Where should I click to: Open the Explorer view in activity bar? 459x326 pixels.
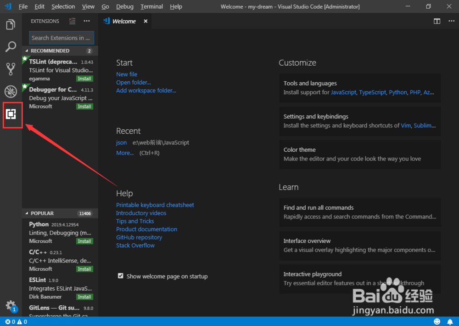(x=11, y=25)
